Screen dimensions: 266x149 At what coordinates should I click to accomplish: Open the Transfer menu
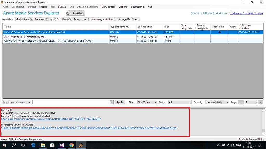tap(32, 7)
